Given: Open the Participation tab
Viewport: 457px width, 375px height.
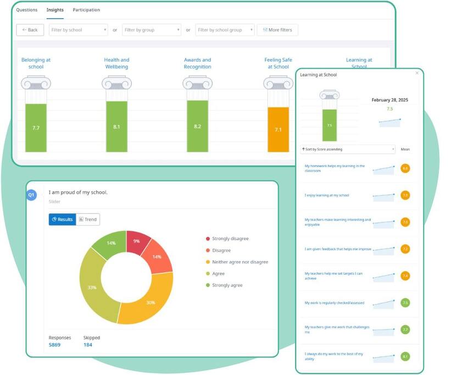Looking at the screenshot, I should (x=86, y=9).
